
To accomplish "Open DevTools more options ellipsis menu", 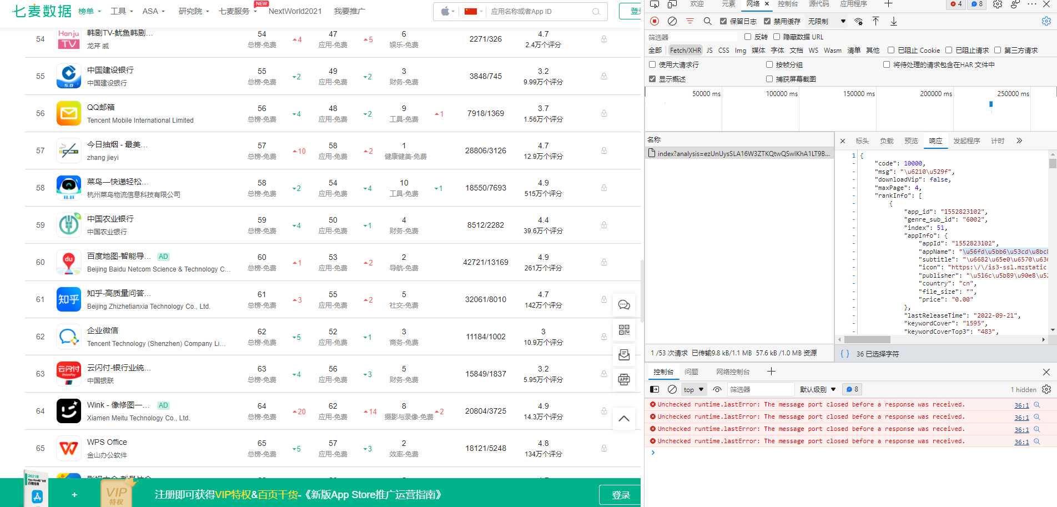I will coord(1032,4).
